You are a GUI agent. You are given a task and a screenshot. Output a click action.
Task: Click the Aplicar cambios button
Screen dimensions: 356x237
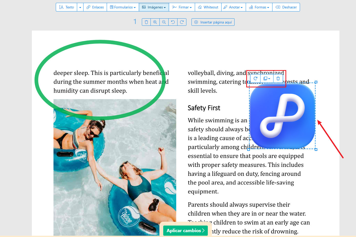pos(185,231)
